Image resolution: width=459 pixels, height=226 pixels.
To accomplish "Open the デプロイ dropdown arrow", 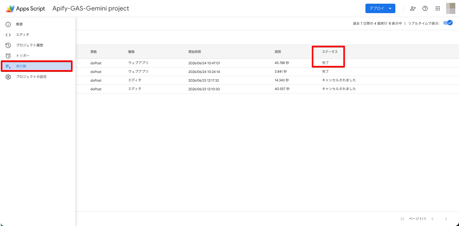I will pyautogui.click(x=390, y=8).
